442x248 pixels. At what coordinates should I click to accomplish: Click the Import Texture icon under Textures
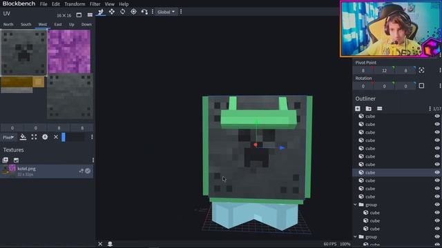(x=5, y=160)
